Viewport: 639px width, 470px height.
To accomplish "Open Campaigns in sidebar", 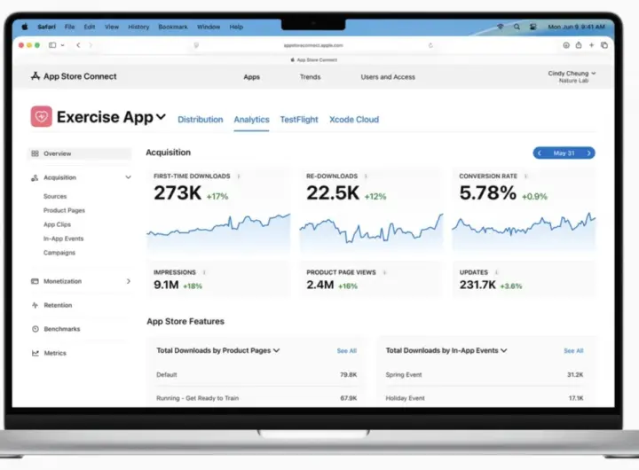I will click(59, 253).
